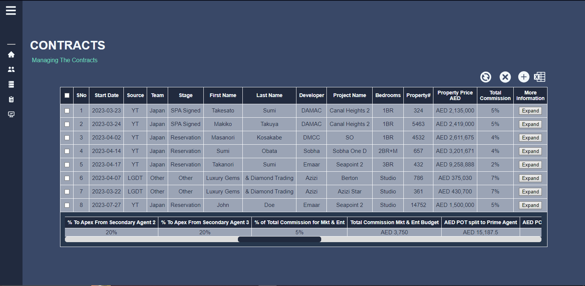This screenshot has width=585, height=286.
Task: Expand details for contract SNo 1
Action: click(530, 111)
